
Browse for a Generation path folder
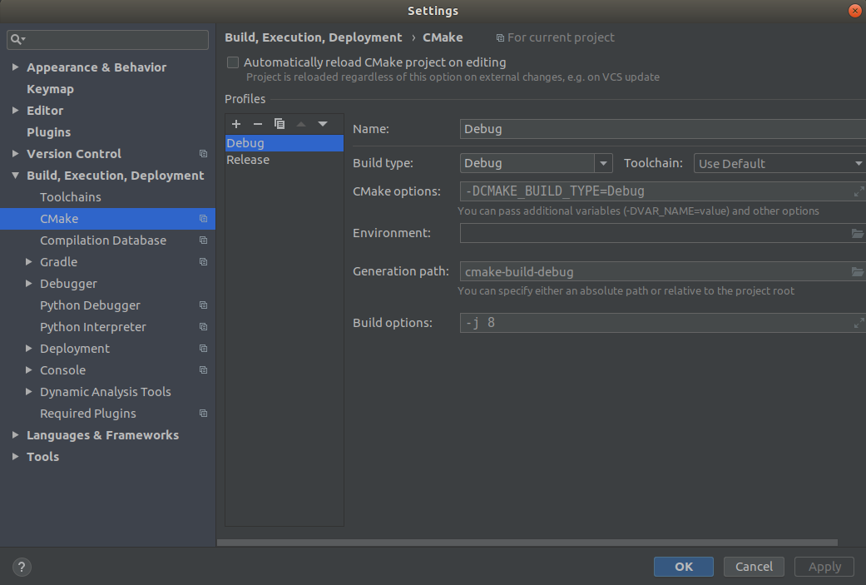(x=857, y=271)
